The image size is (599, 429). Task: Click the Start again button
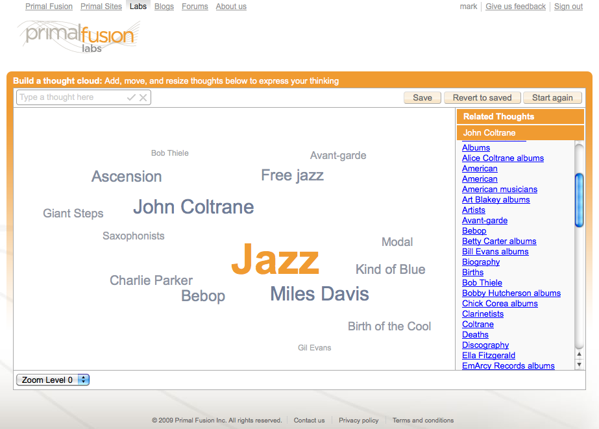point(552,98)
